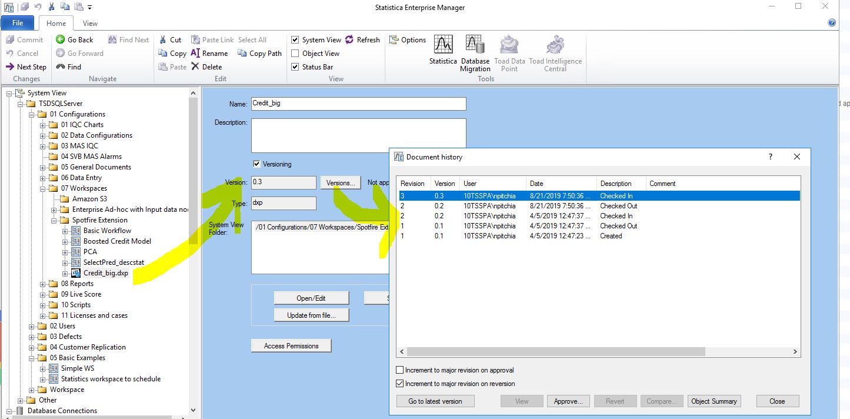Switch to the View ribbon tab
The width and height of the screenshot is (850, 419).
click(x=90, y=24)
